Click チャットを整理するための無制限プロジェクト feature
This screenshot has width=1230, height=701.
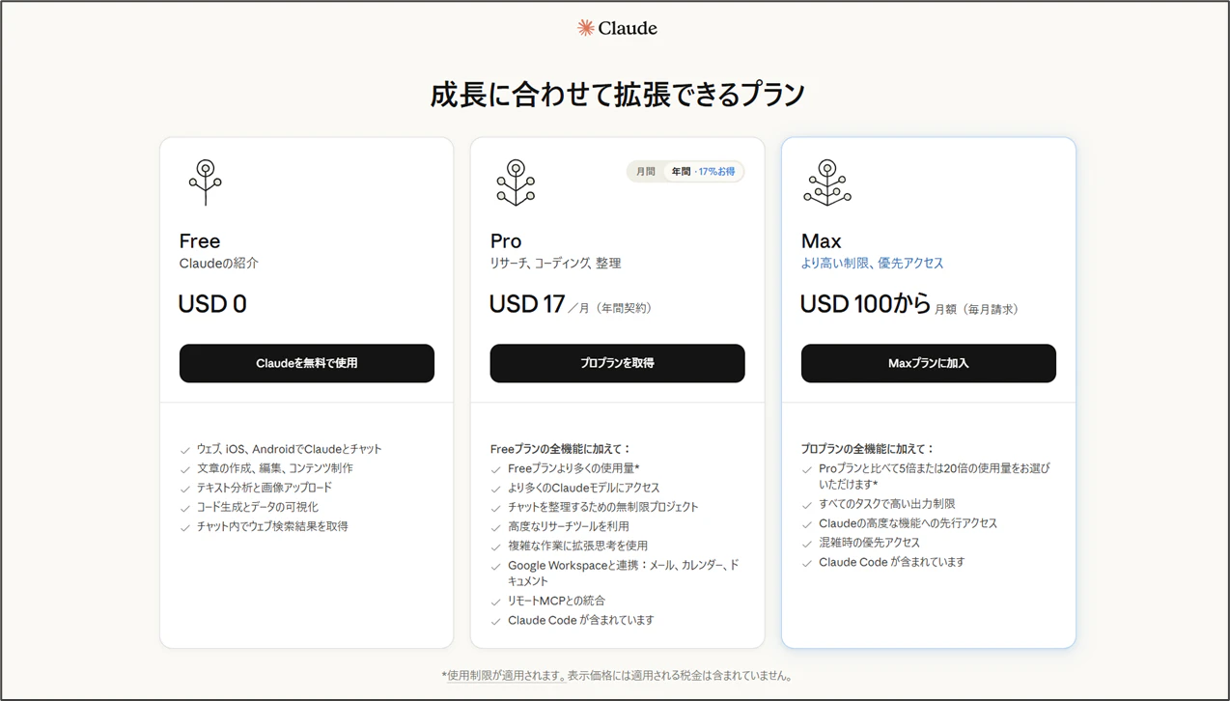603,507
